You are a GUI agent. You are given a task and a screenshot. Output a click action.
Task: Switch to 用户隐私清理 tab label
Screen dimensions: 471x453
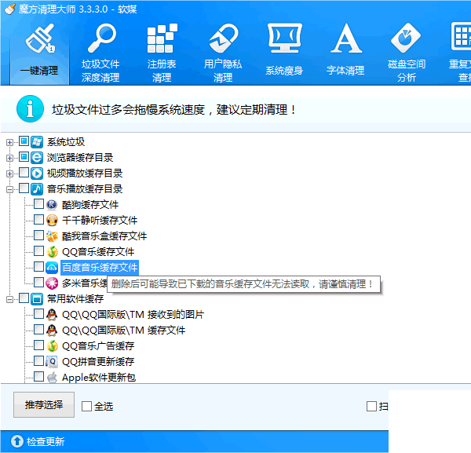(x=223, y=71)
